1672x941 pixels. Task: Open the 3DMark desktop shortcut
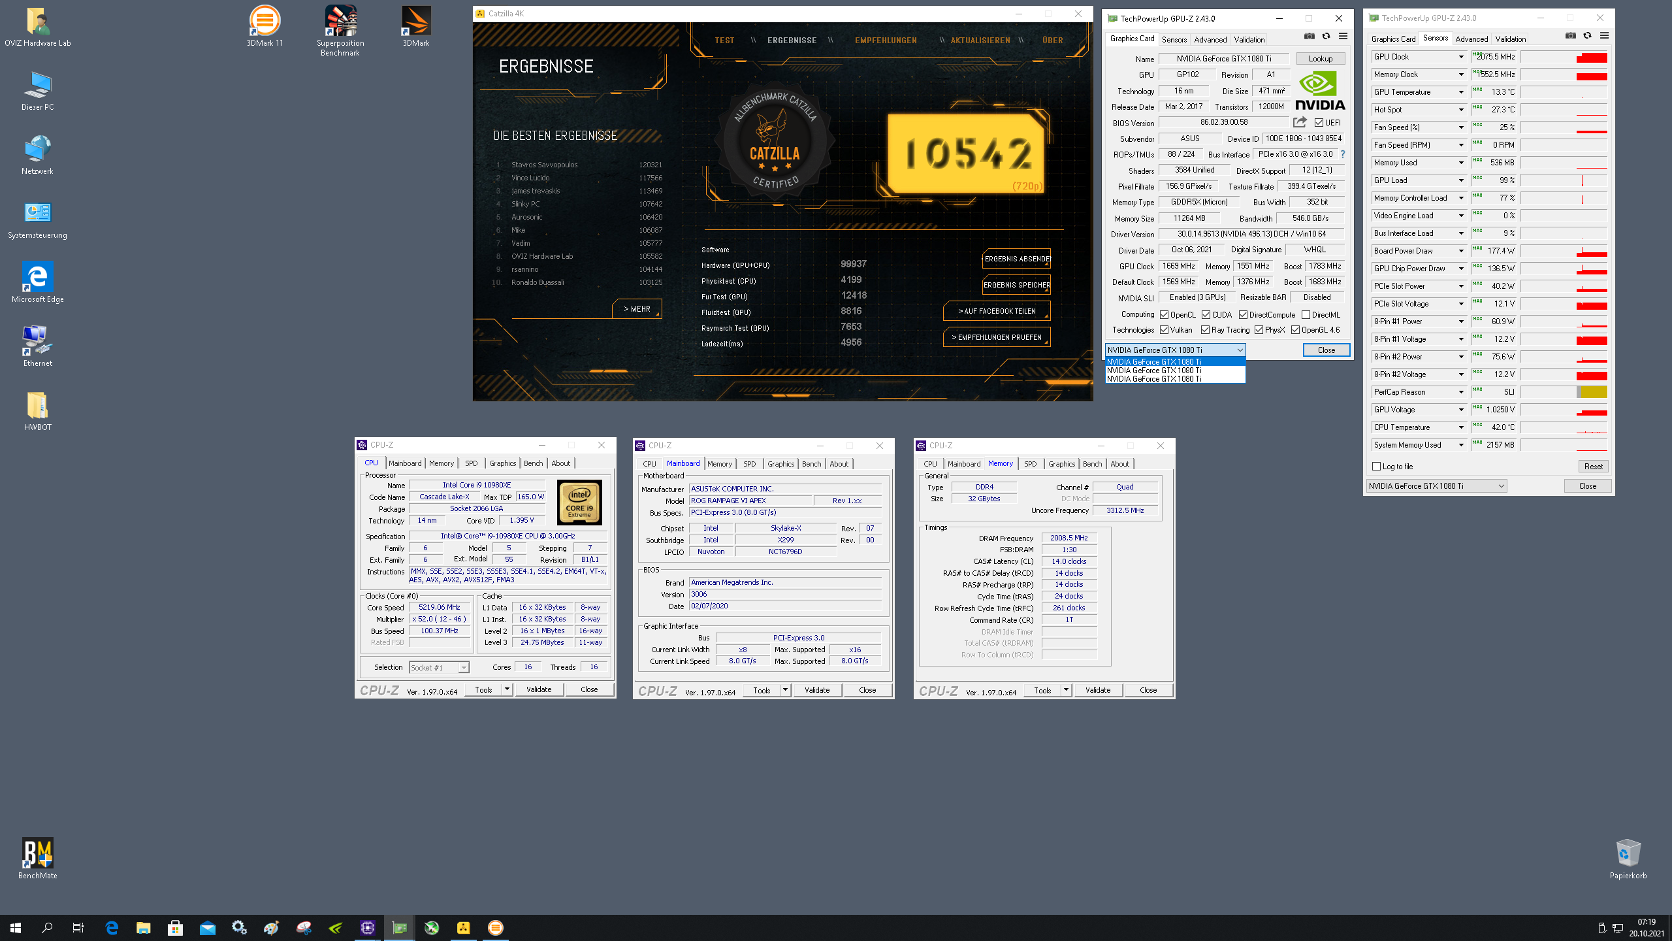tap(416, 27)
